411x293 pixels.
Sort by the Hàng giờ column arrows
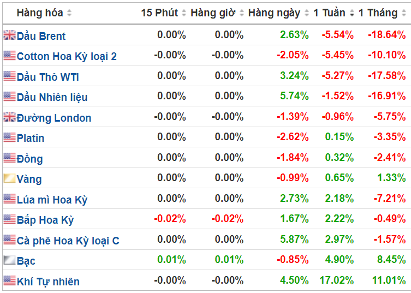pyautogui.click(x=242, y=13)
